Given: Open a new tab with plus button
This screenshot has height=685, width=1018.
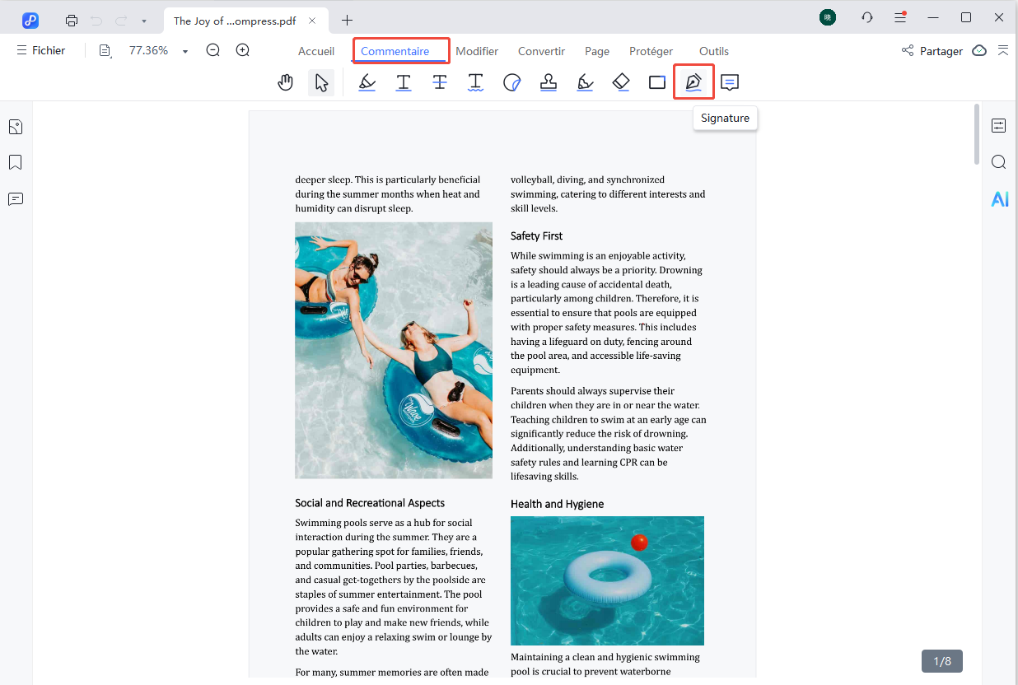Looking at the screenshot, I should coord(347,21).
